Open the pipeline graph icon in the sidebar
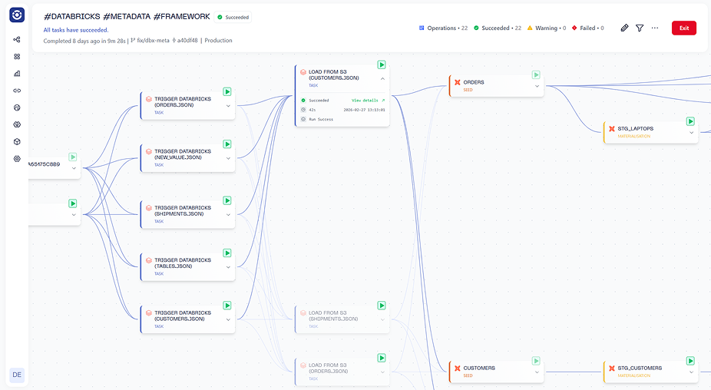The image size is (711, 390). pos(17,39)
